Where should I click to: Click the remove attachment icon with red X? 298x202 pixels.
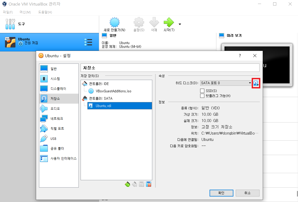tap(149, 184)
